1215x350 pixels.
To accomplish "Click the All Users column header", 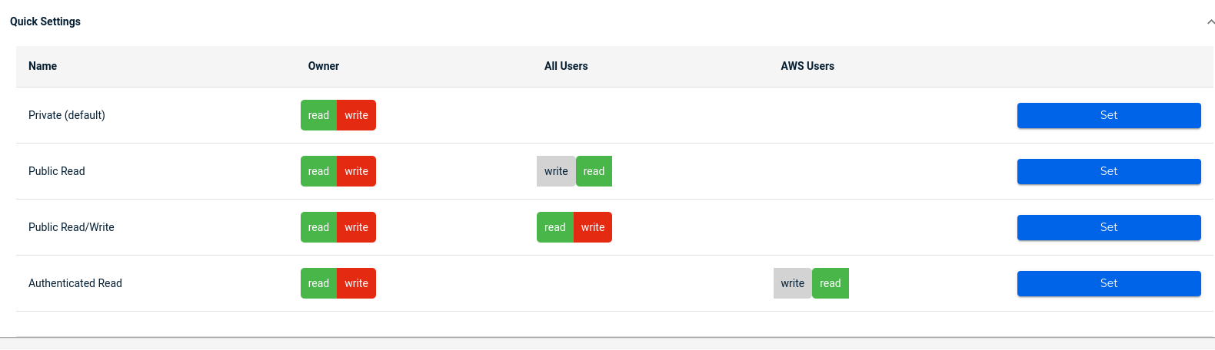I will 566,66.
